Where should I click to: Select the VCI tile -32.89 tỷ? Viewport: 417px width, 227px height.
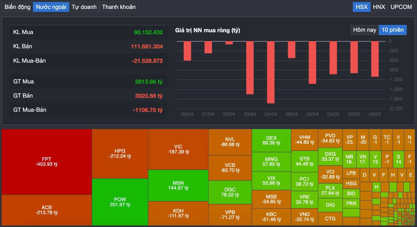(330, 175)
